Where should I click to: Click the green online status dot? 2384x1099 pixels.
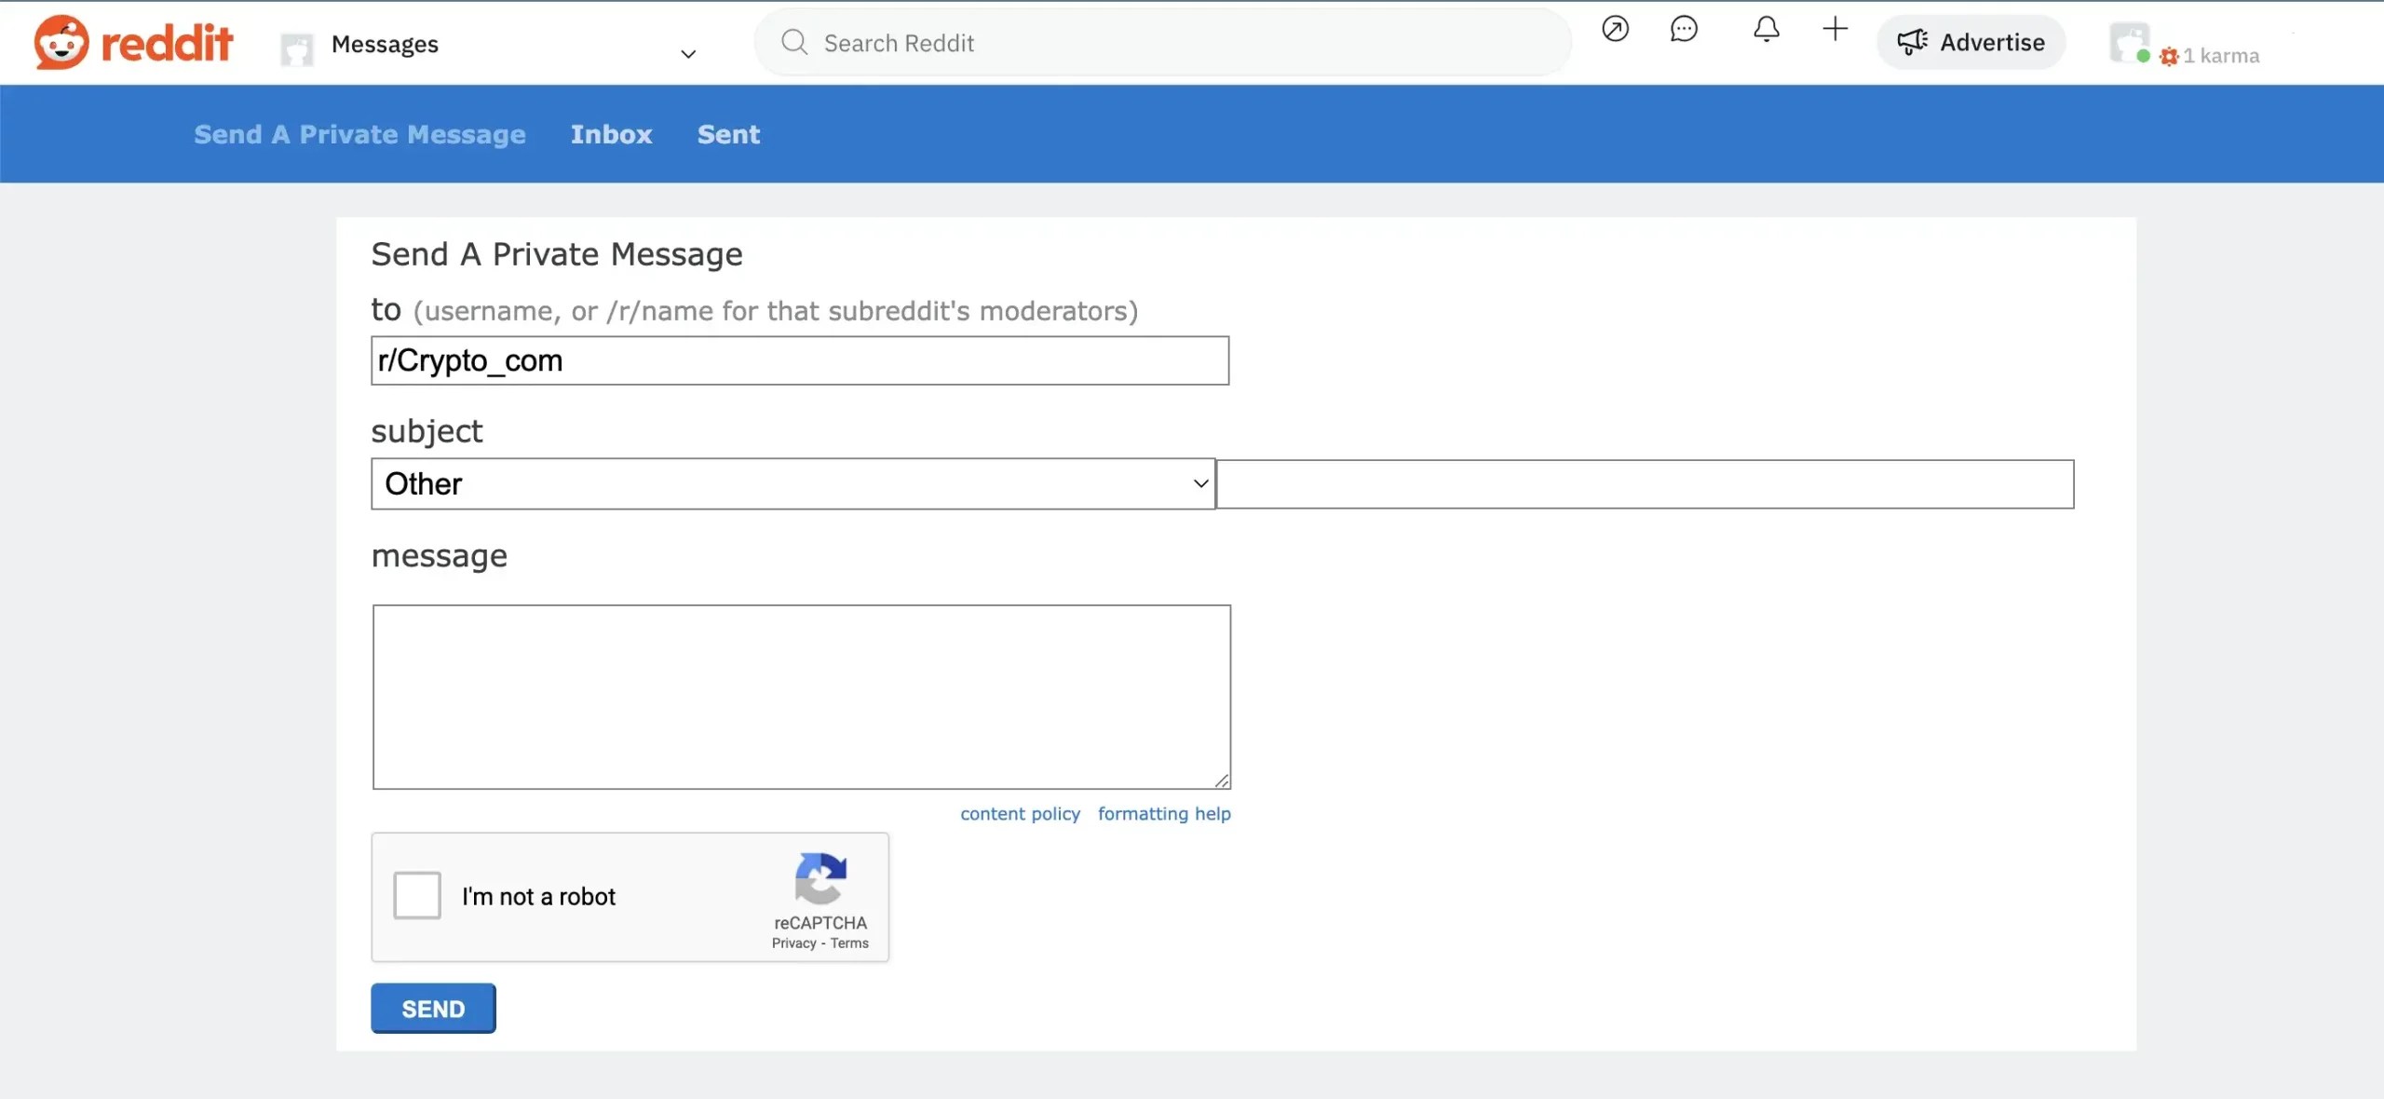(2143, 58)
